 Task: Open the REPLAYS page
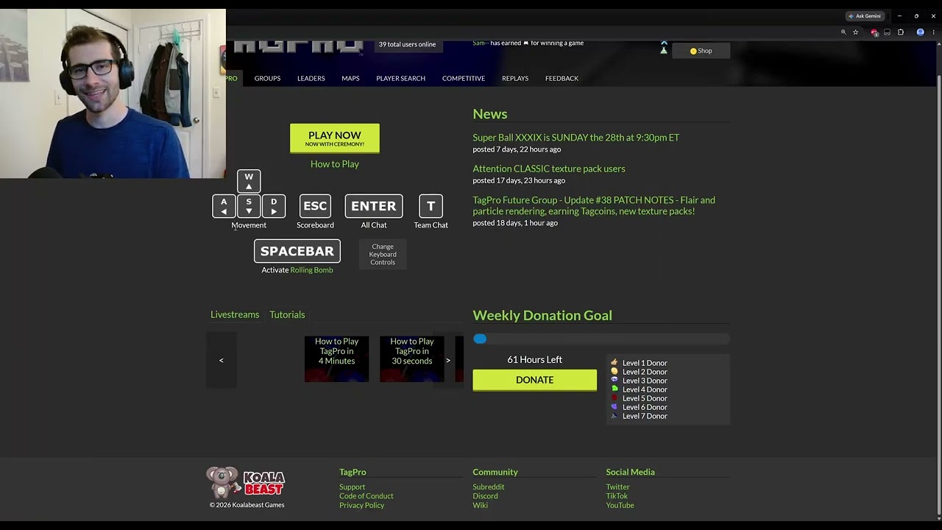(x=515, y=78)
